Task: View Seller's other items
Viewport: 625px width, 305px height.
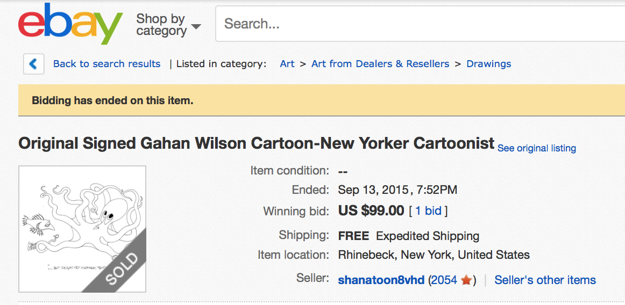Action: (x=545, y=280)
